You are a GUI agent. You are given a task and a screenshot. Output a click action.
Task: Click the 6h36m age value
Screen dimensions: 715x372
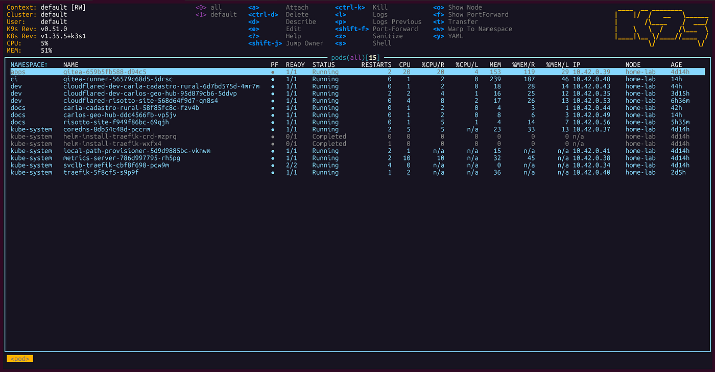680,101
